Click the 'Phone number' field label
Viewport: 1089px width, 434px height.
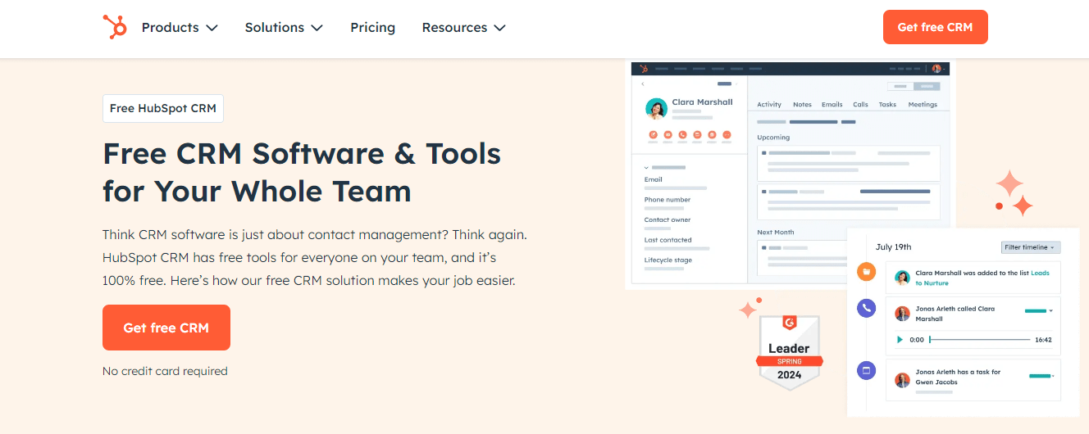point(668,200)
